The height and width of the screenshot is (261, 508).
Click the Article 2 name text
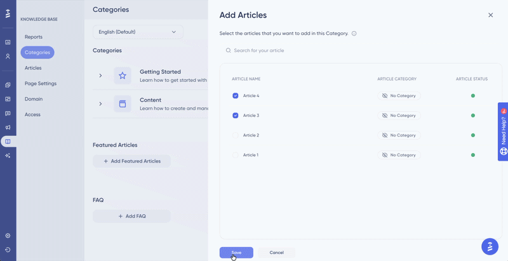pos(251,135)
